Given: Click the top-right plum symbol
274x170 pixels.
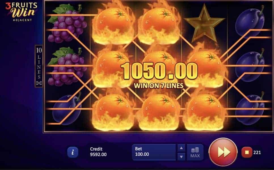Looking at the screenshot, I should 250,22.
